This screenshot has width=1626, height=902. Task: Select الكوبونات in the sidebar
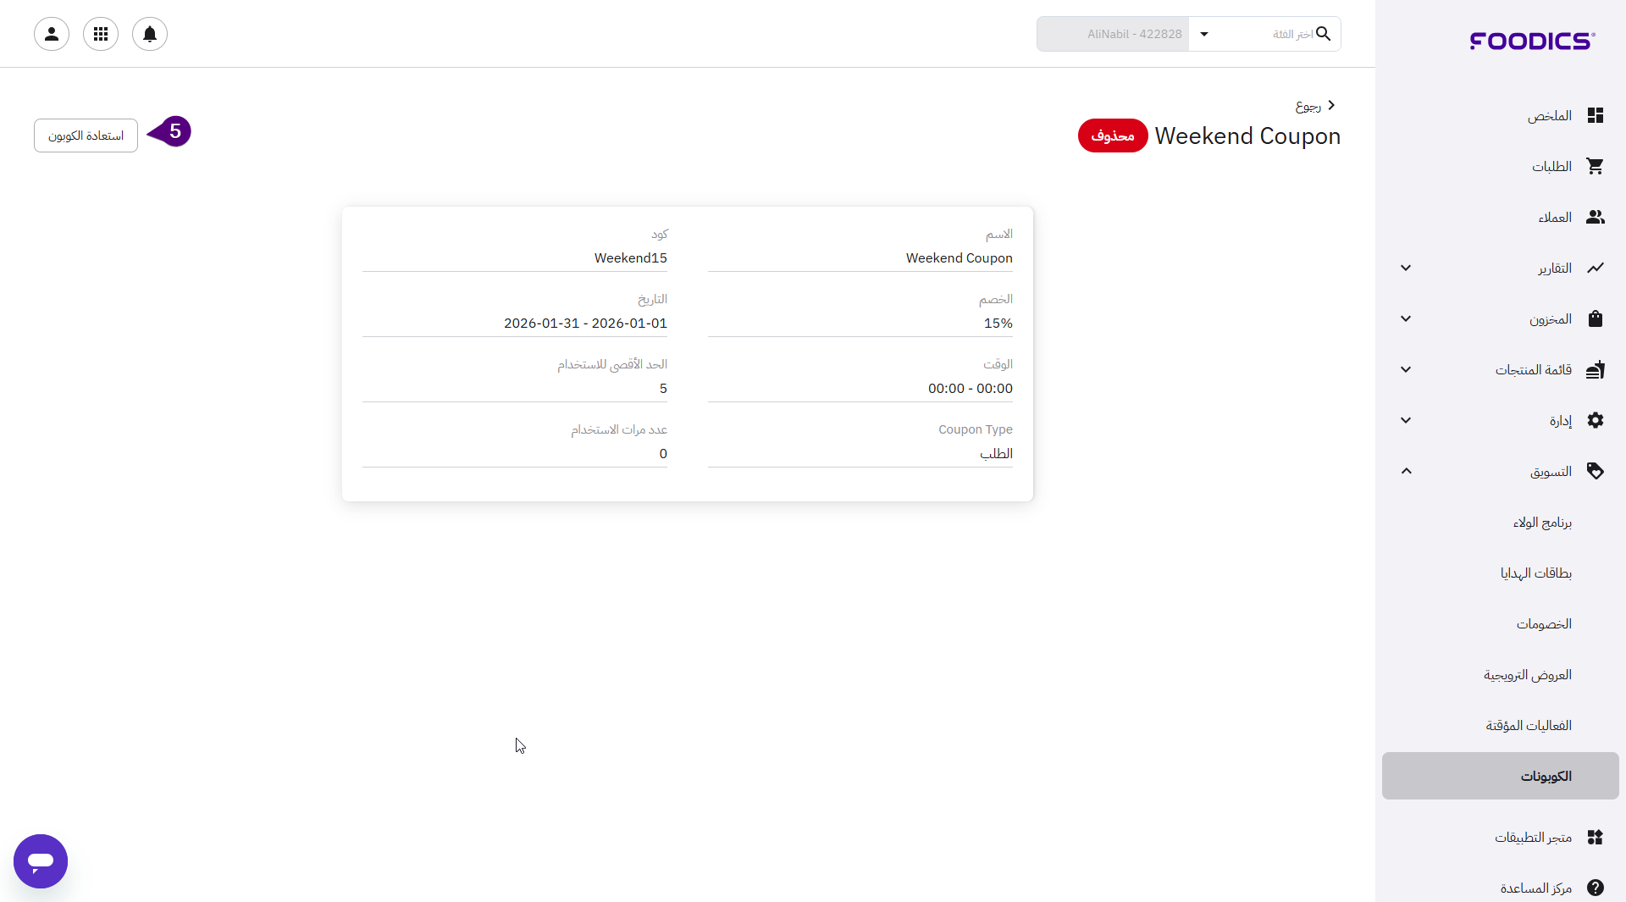click(1546, 776)
